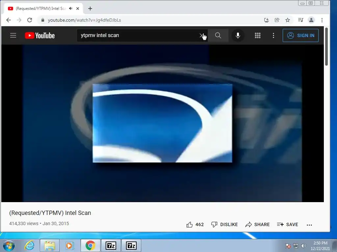This screenshot has height=252, width=337.
Task: Install app from the address bar
Action: (x=267, y=20)
